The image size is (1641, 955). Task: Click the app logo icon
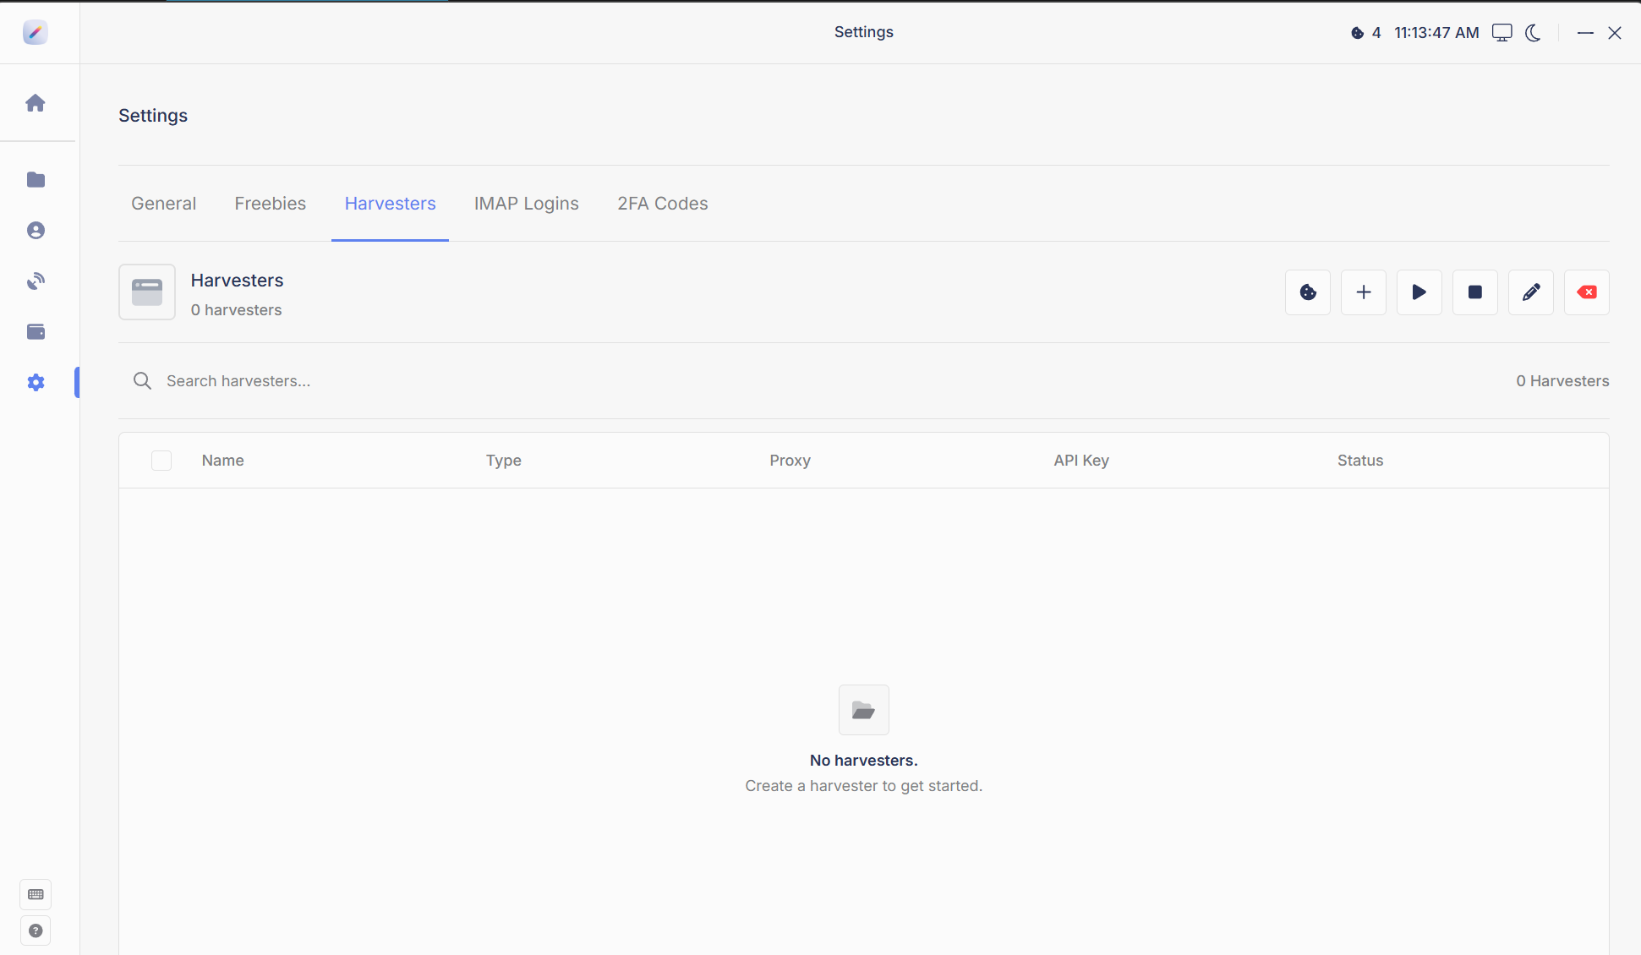[36, 32]
